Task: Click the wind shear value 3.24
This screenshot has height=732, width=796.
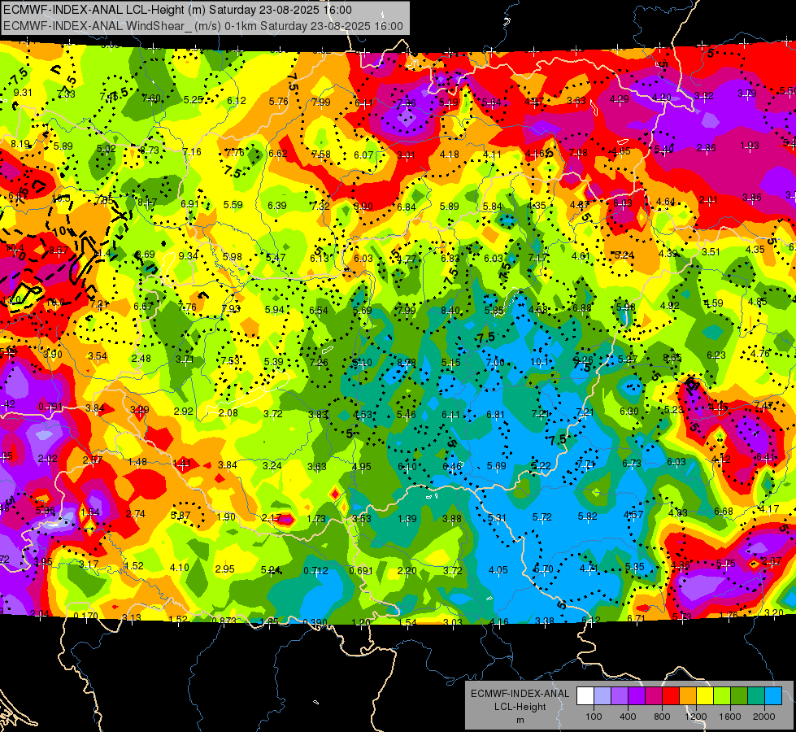Action: pyautogui.click(x=272, y=465)
